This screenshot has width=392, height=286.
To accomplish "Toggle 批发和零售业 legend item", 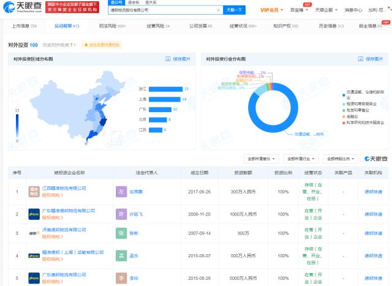I will click(356, 110).
